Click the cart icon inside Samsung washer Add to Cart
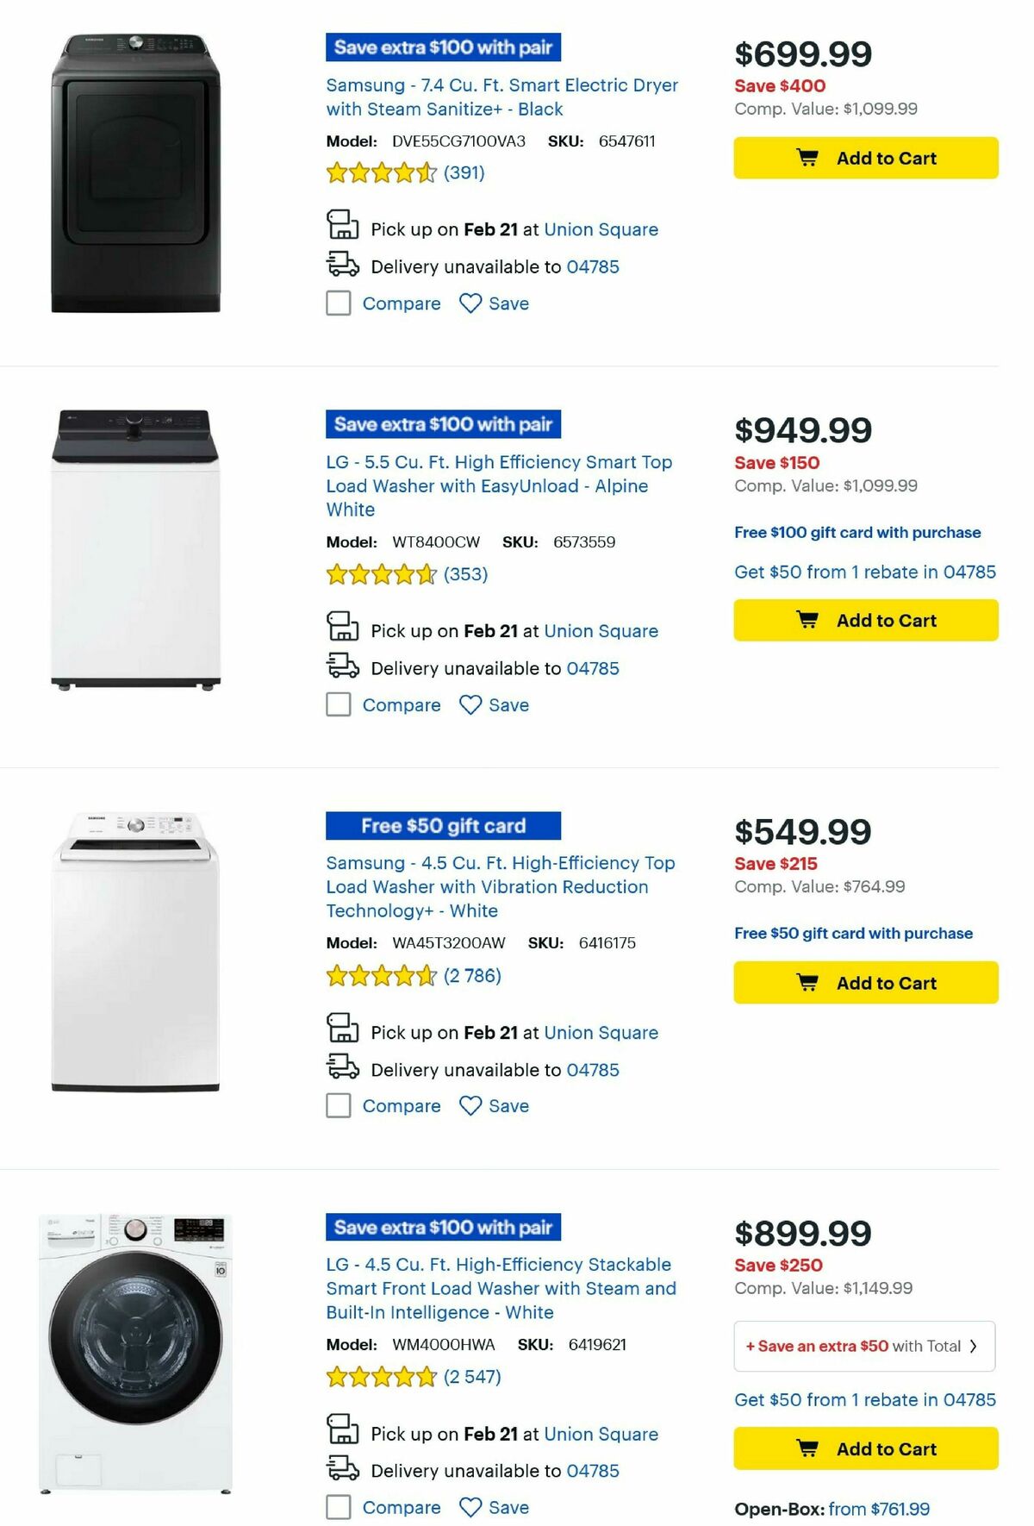Viewport: 1034px width, 1526px height. pyautogui.click(x=807, y=982)
